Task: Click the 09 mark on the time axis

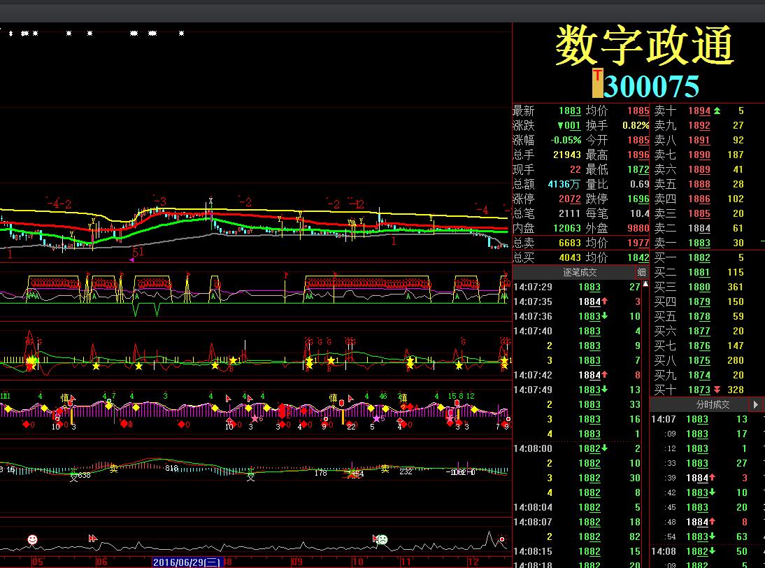Action: pyautogui.click(x=296, y=562)
